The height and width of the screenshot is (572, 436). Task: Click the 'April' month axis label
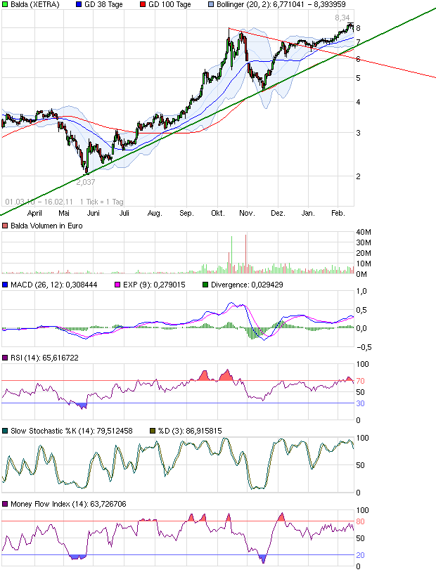click(x=34, y=213)
